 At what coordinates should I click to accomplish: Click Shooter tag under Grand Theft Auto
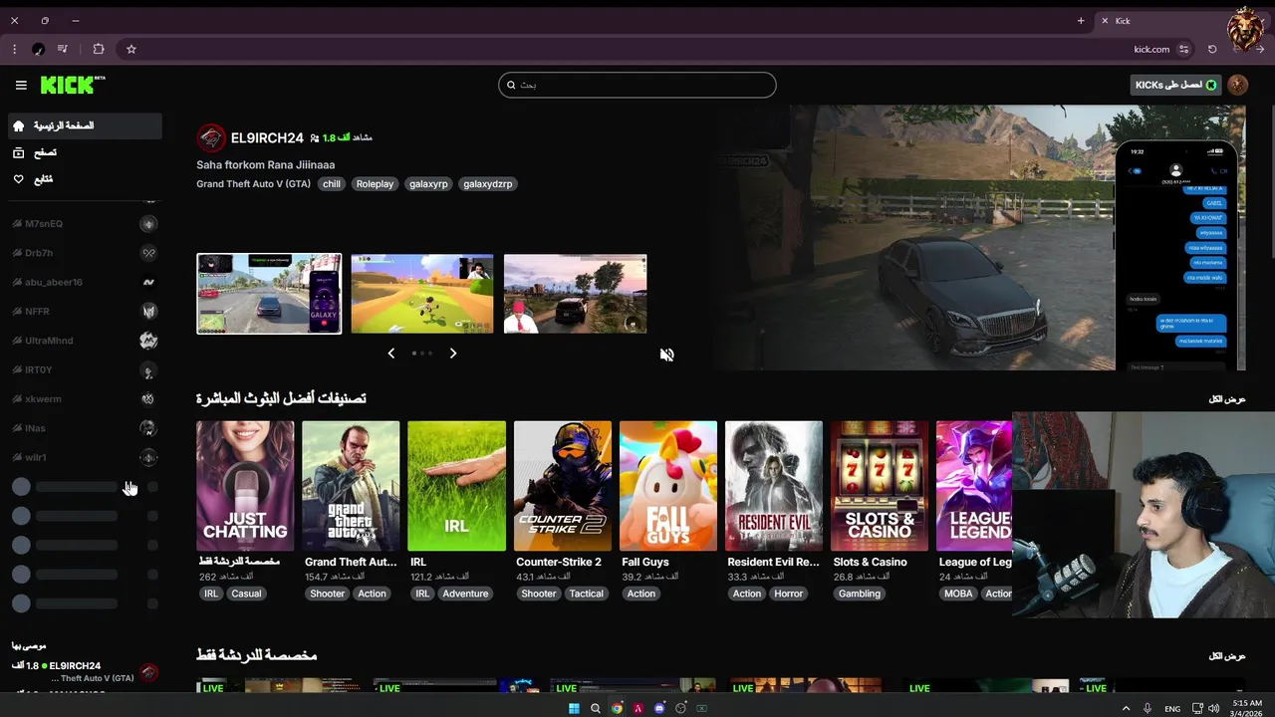coord(327,594)
